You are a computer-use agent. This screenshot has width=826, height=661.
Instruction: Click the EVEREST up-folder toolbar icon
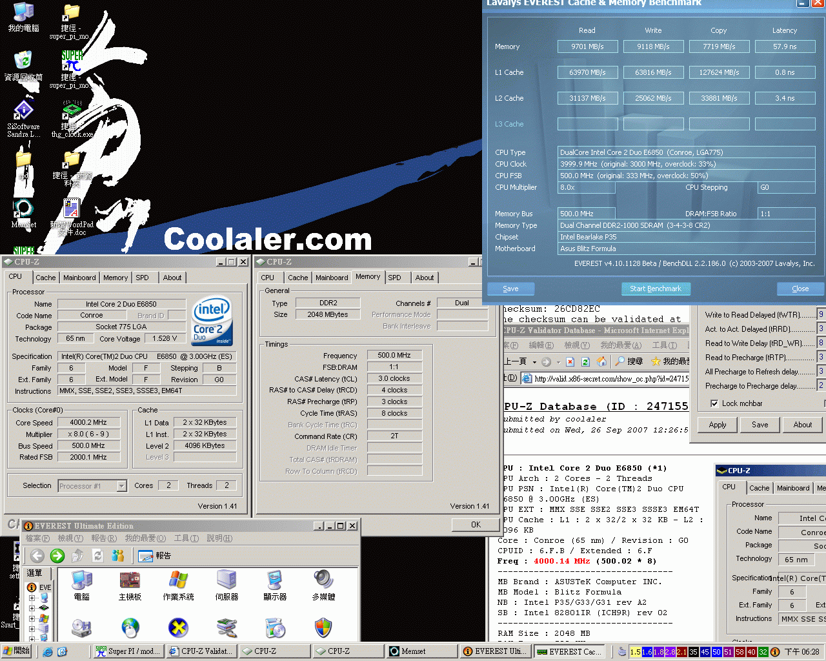tap(77, 555)
